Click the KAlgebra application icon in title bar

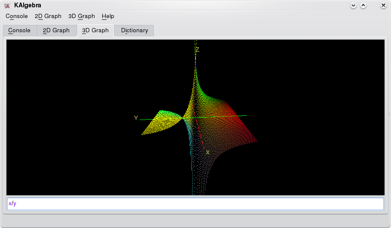(x=7, y=6)
